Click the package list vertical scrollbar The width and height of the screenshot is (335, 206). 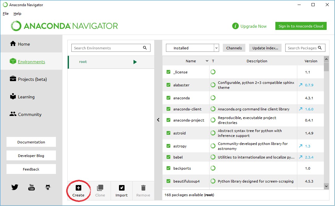coord(326,123)
